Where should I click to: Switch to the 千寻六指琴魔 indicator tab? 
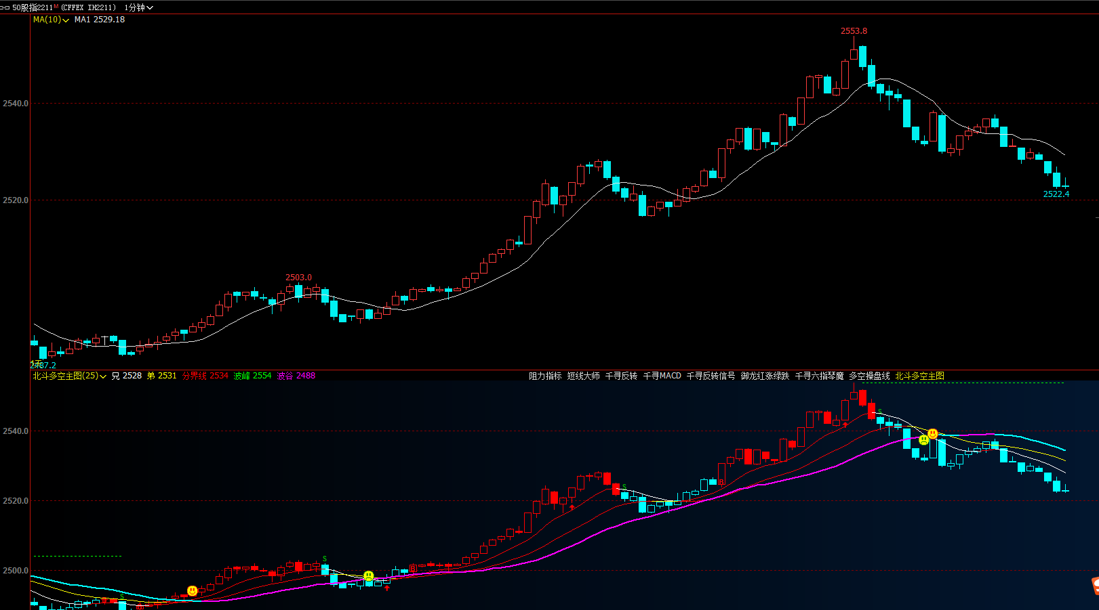(819, 376)
